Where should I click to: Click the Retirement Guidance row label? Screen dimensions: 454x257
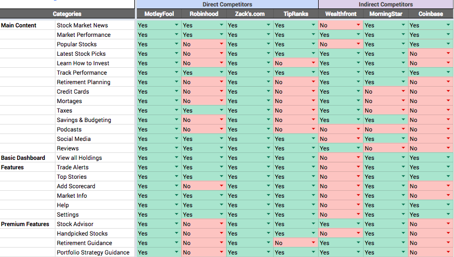coord(84,243)
